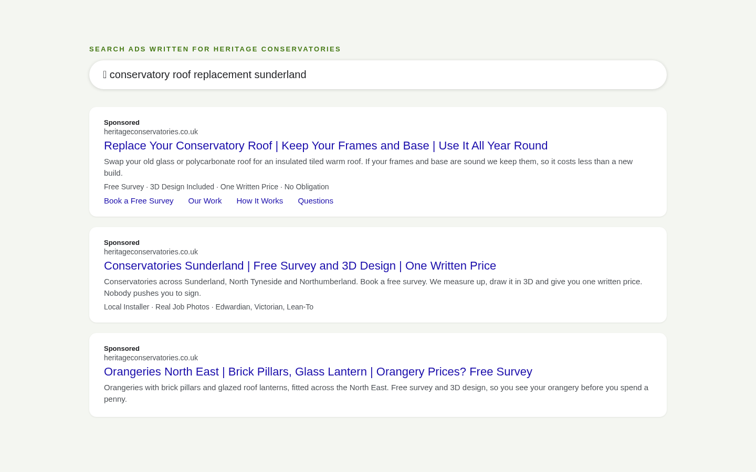
Task: Click the domain URL in the Conservatories Sunderland ad
Action: (x=151, y=252)
